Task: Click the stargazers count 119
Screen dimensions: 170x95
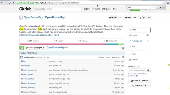Action: pos(134,17)
